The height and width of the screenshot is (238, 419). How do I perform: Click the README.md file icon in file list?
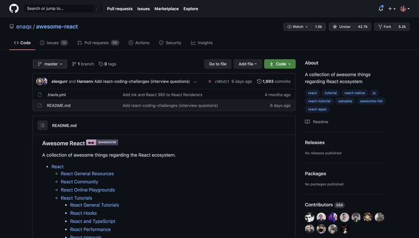pos(40,105)
